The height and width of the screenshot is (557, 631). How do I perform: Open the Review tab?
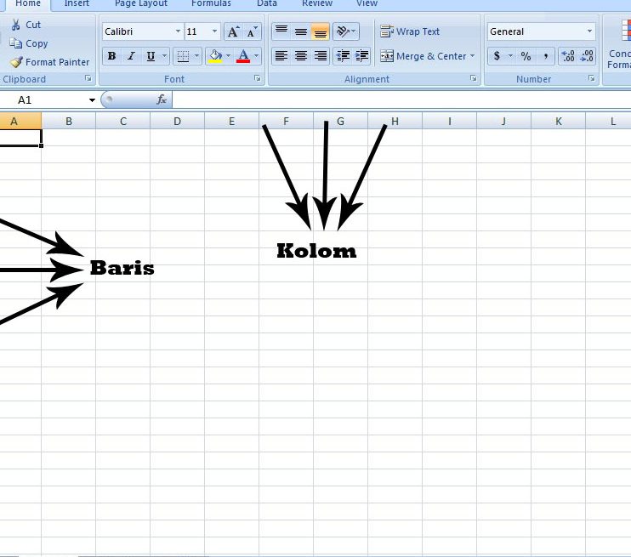pos(317,3)
